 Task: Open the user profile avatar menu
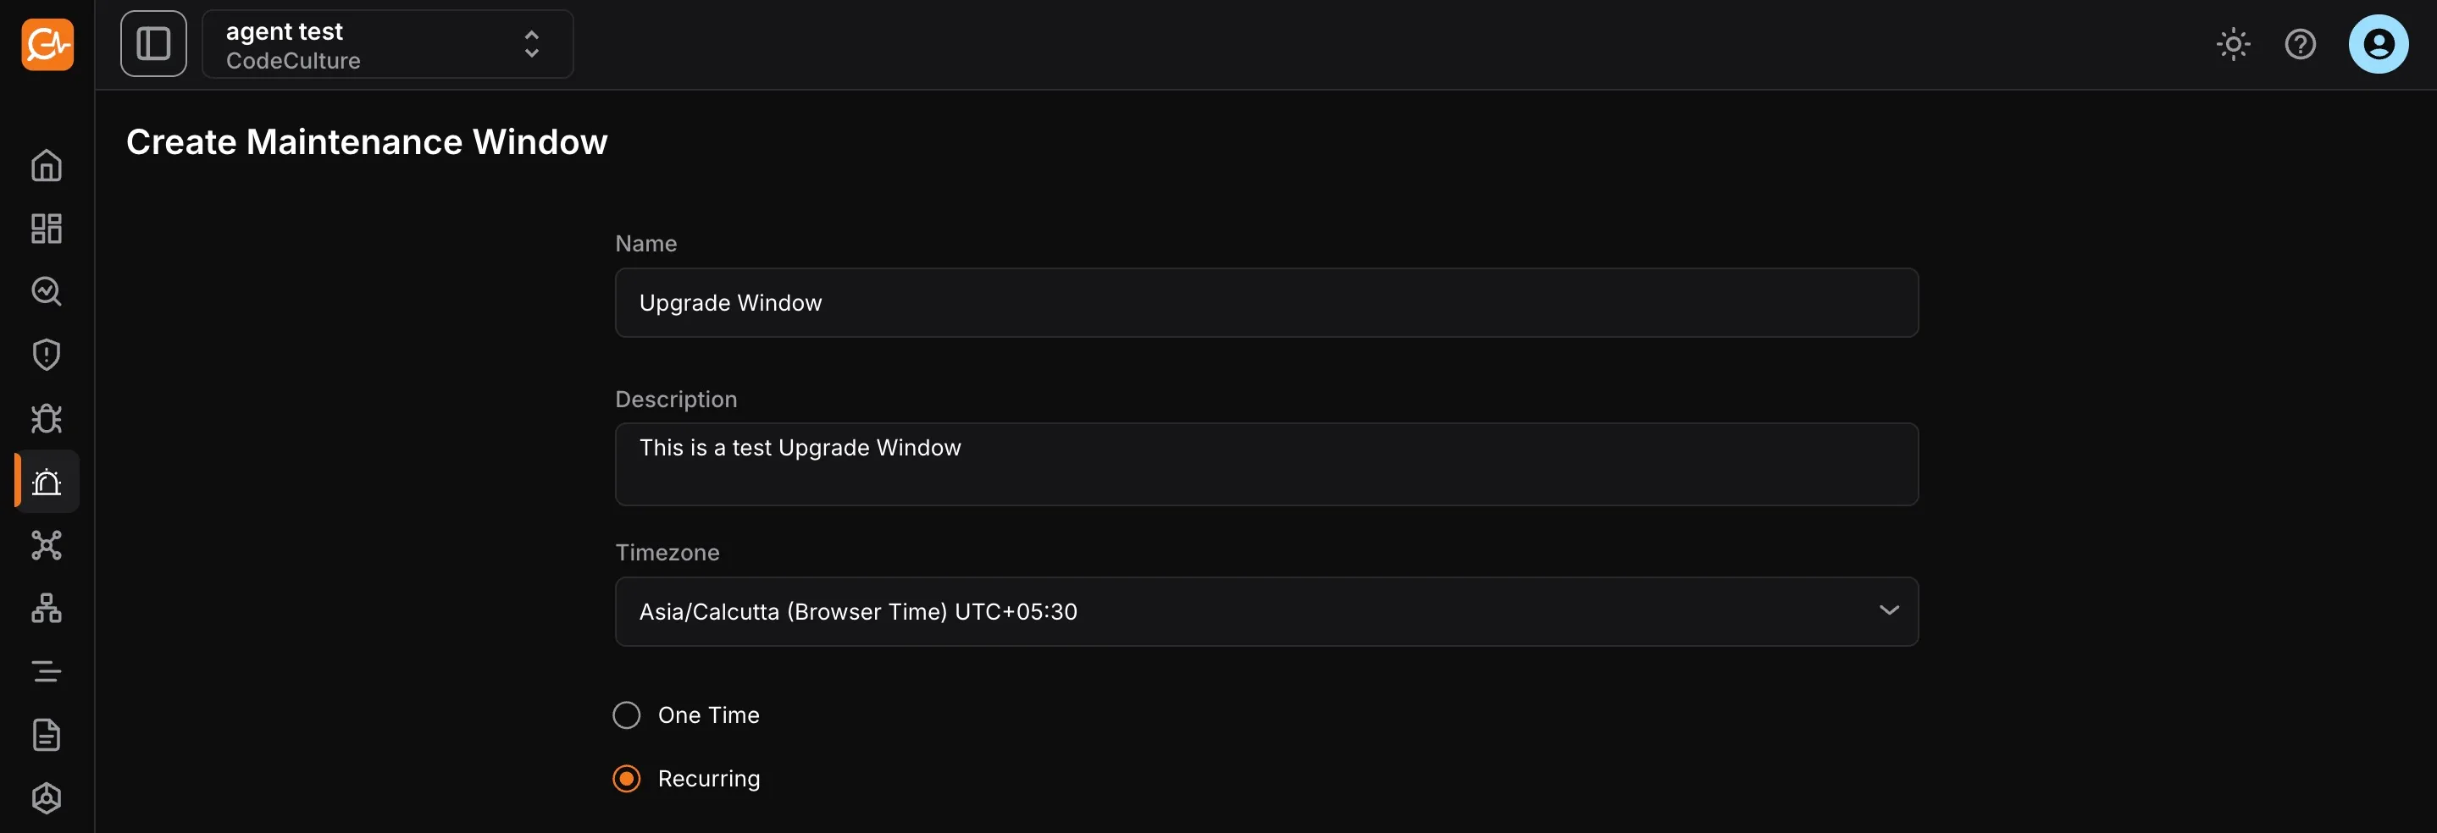tap(2379, 44)
